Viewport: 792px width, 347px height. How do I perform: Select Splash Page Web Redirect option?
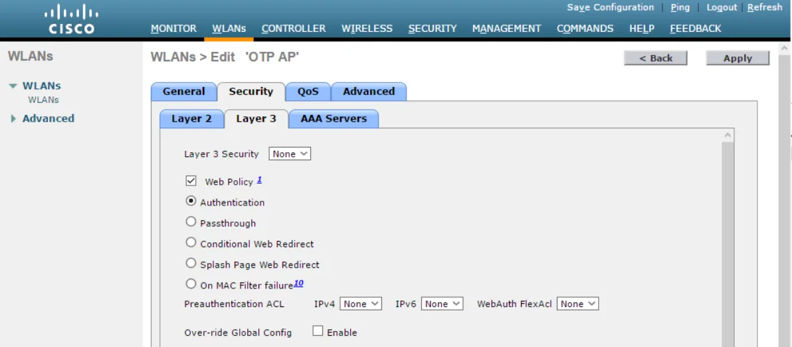pos(191,263)
